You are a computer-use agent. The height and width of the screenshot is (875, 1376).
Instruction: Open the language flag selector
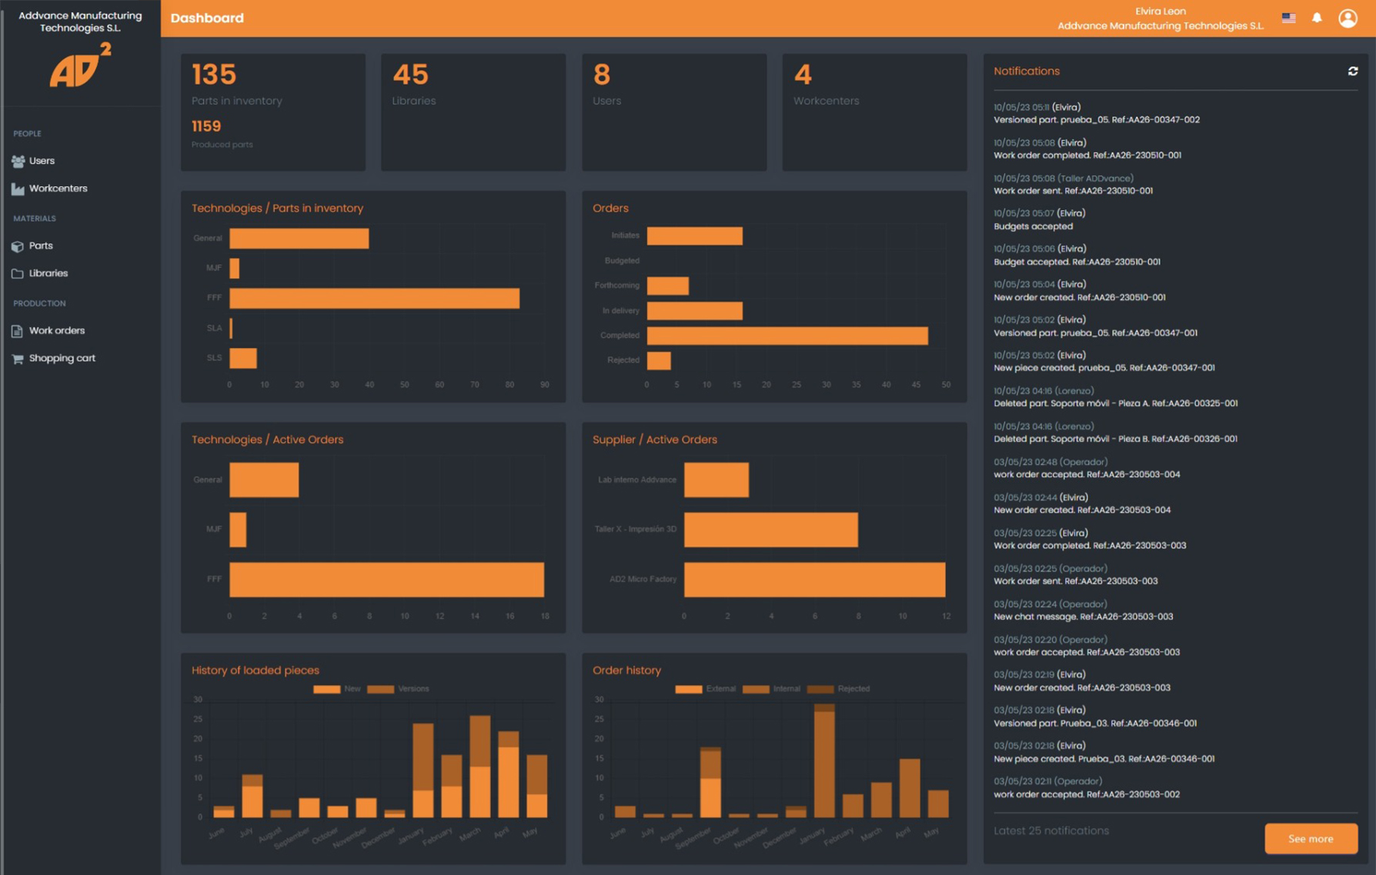1288,18
